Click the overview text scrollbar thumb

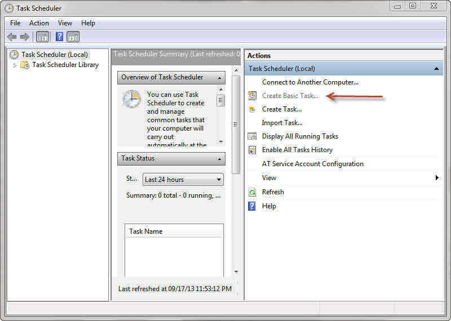[x=221, y=100]
